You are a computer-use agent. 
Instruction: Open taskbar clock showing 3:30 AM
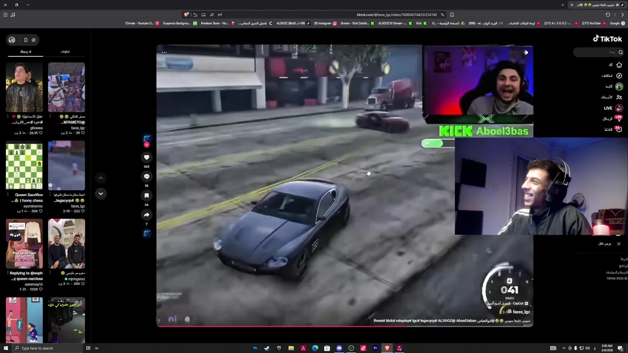pyautogui.click(x=607, y=348)
